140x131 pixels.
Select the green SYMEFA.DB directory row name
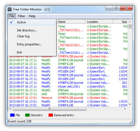65,64
